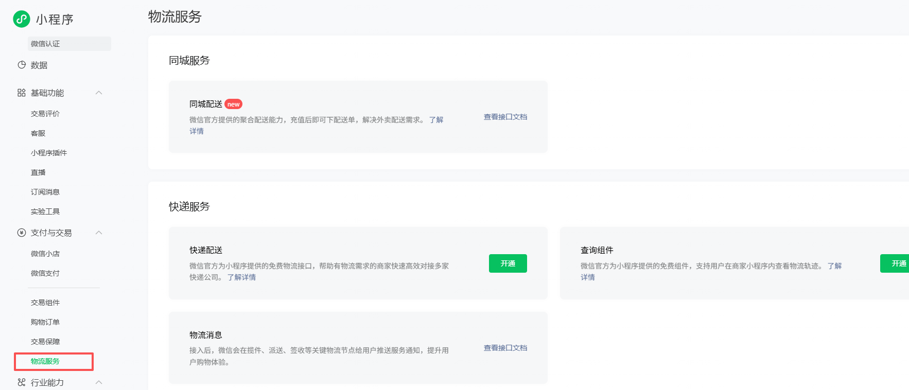Open 查看接口文档 link for 物流消息

click(505, 348)
